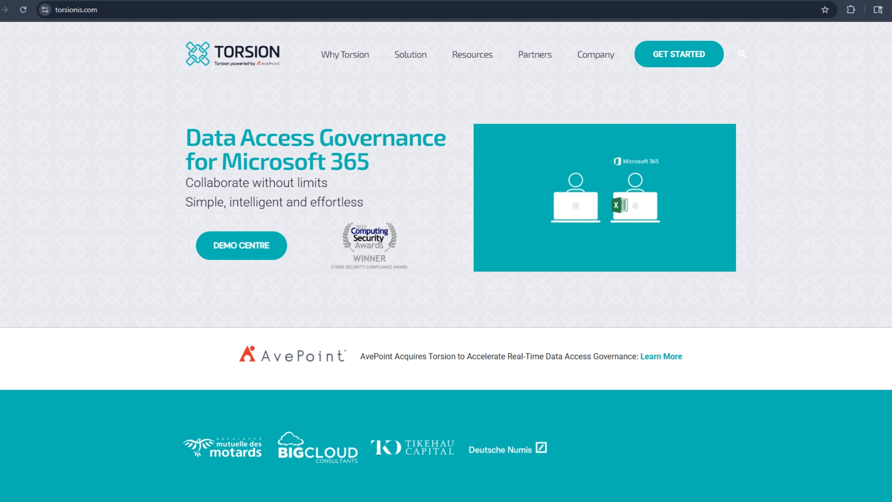Viewport: 892px width, 502px height.
Task: Follow the Learn More link
Action: point(661,356)
